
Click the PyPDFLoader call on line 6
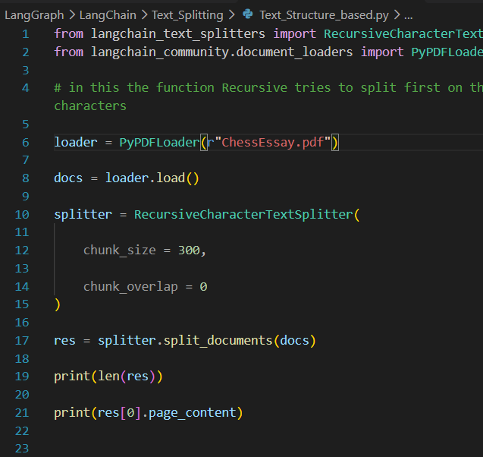click(x=159, y=143)
